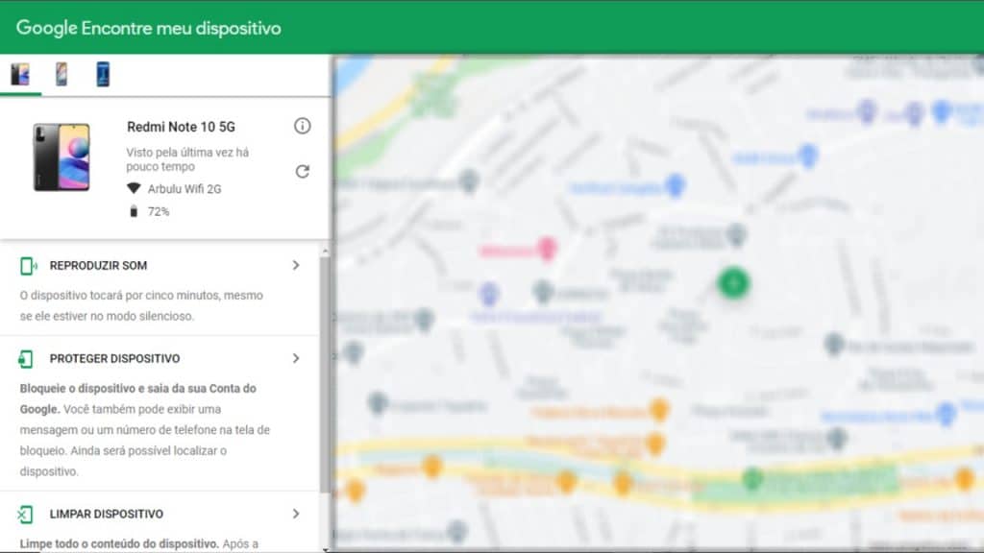The height and width of the screenshot is (553, 984).
Task: Click the Arbulu Wifi 2G network text
Action: [x=184, y=189]
